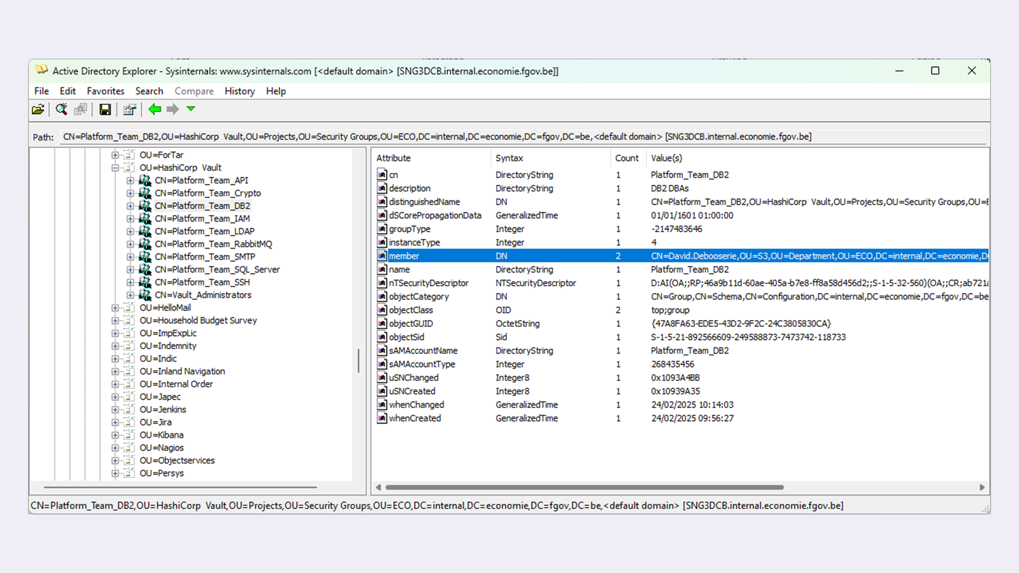The height and width of the screenshot is (573, 1019).
Task: Collapse the OU=HashiCorp Vault tree node
Action: (115, 168)
